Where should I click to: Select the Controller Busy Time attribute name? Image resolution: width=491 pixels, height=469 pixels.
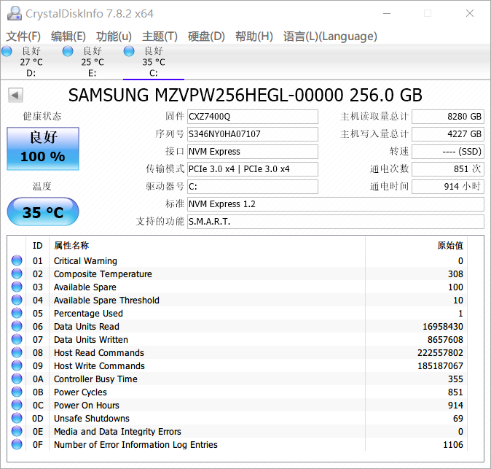95,379
